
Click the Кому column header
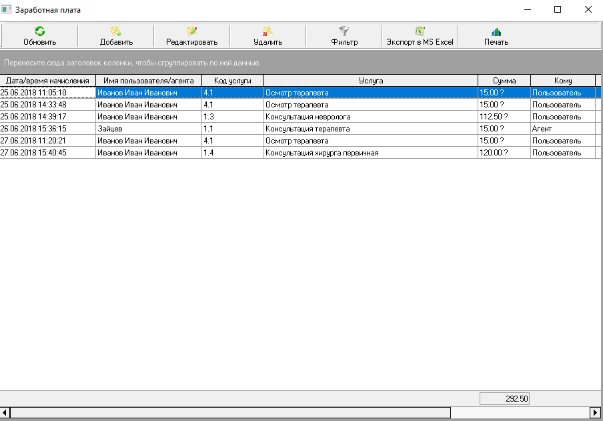562,81
